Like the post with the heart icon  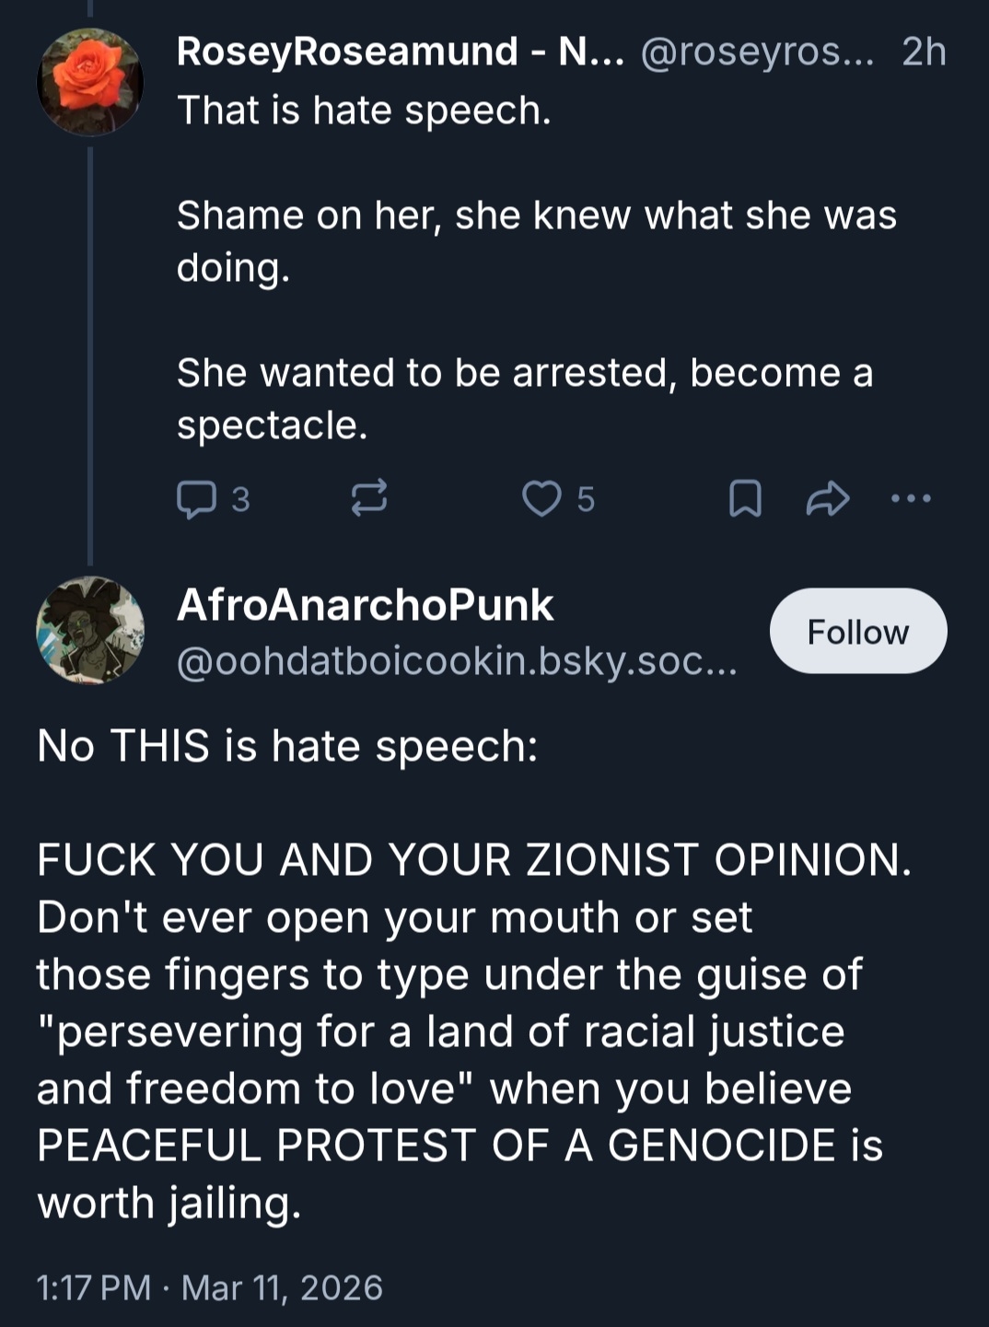click(x=541, y=498)
